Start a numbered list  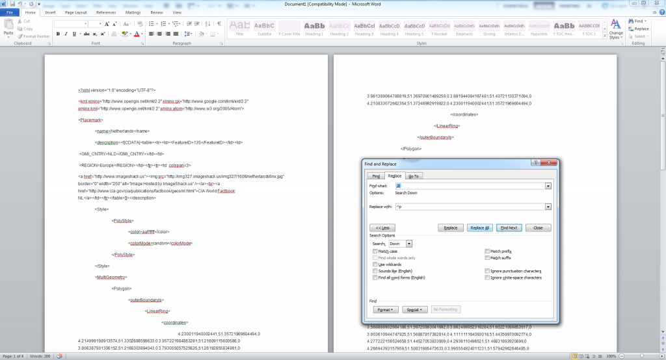[x=163, y=24]
